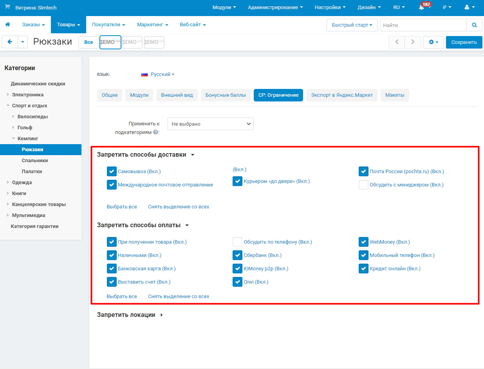Open the Категория гарантии category
484x369 pixels.
[x=35, y=226]
